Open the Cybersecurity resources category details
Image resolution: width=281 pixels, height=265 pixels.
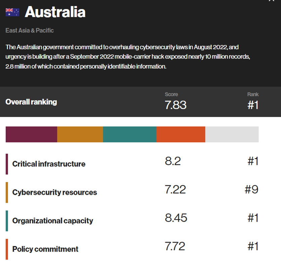point(54,192)
